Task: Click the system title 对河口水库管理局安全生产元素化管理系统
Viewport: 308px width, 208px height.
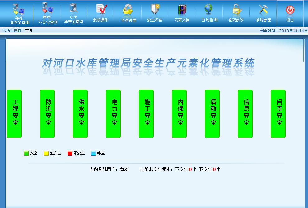Action: pos(148,63)
